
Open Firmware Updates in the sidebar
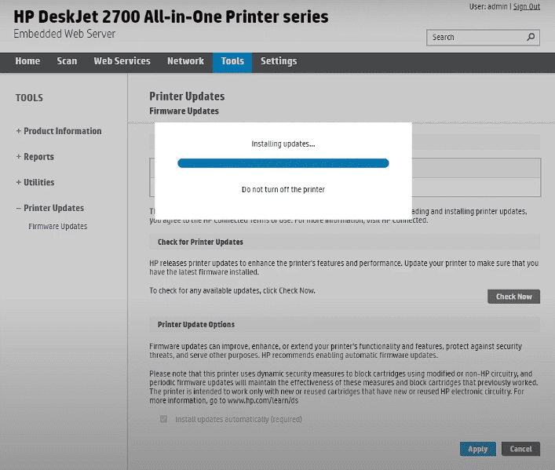point(57,227)
